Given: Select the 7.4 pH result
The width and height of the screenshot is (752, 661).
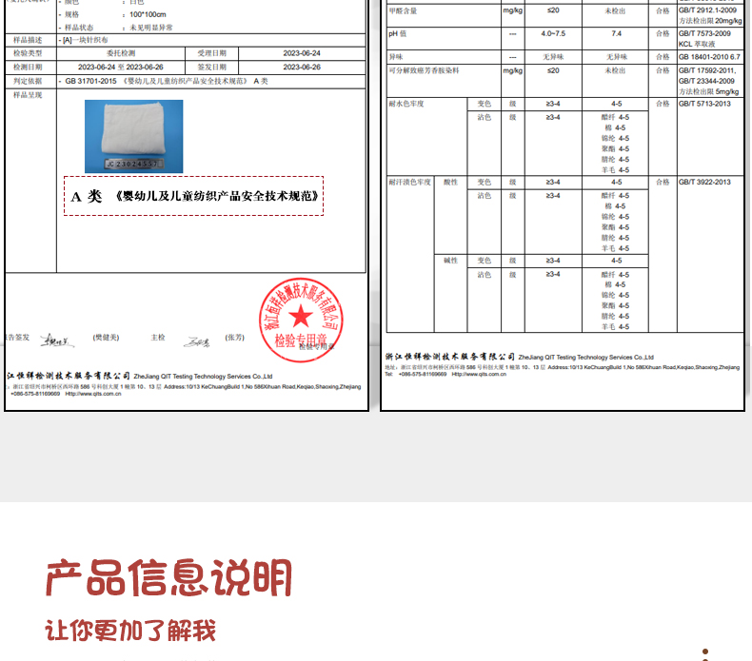Looking at the screenshot, I should coord(616,33).
